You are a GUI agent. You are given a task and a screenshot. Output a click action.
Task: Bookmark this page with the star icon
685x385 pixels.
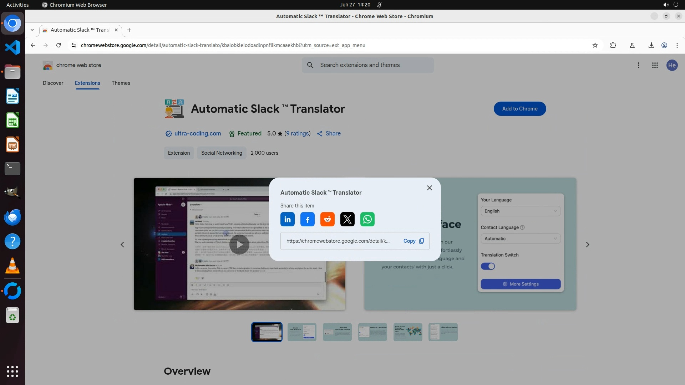pos(595,45)
